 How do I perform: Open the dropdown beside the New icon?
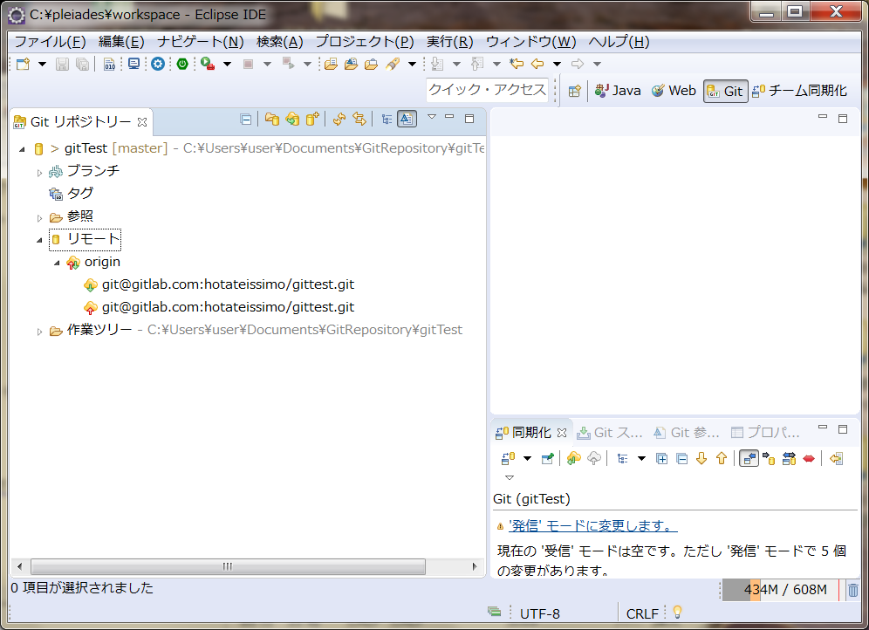[42, 65]
